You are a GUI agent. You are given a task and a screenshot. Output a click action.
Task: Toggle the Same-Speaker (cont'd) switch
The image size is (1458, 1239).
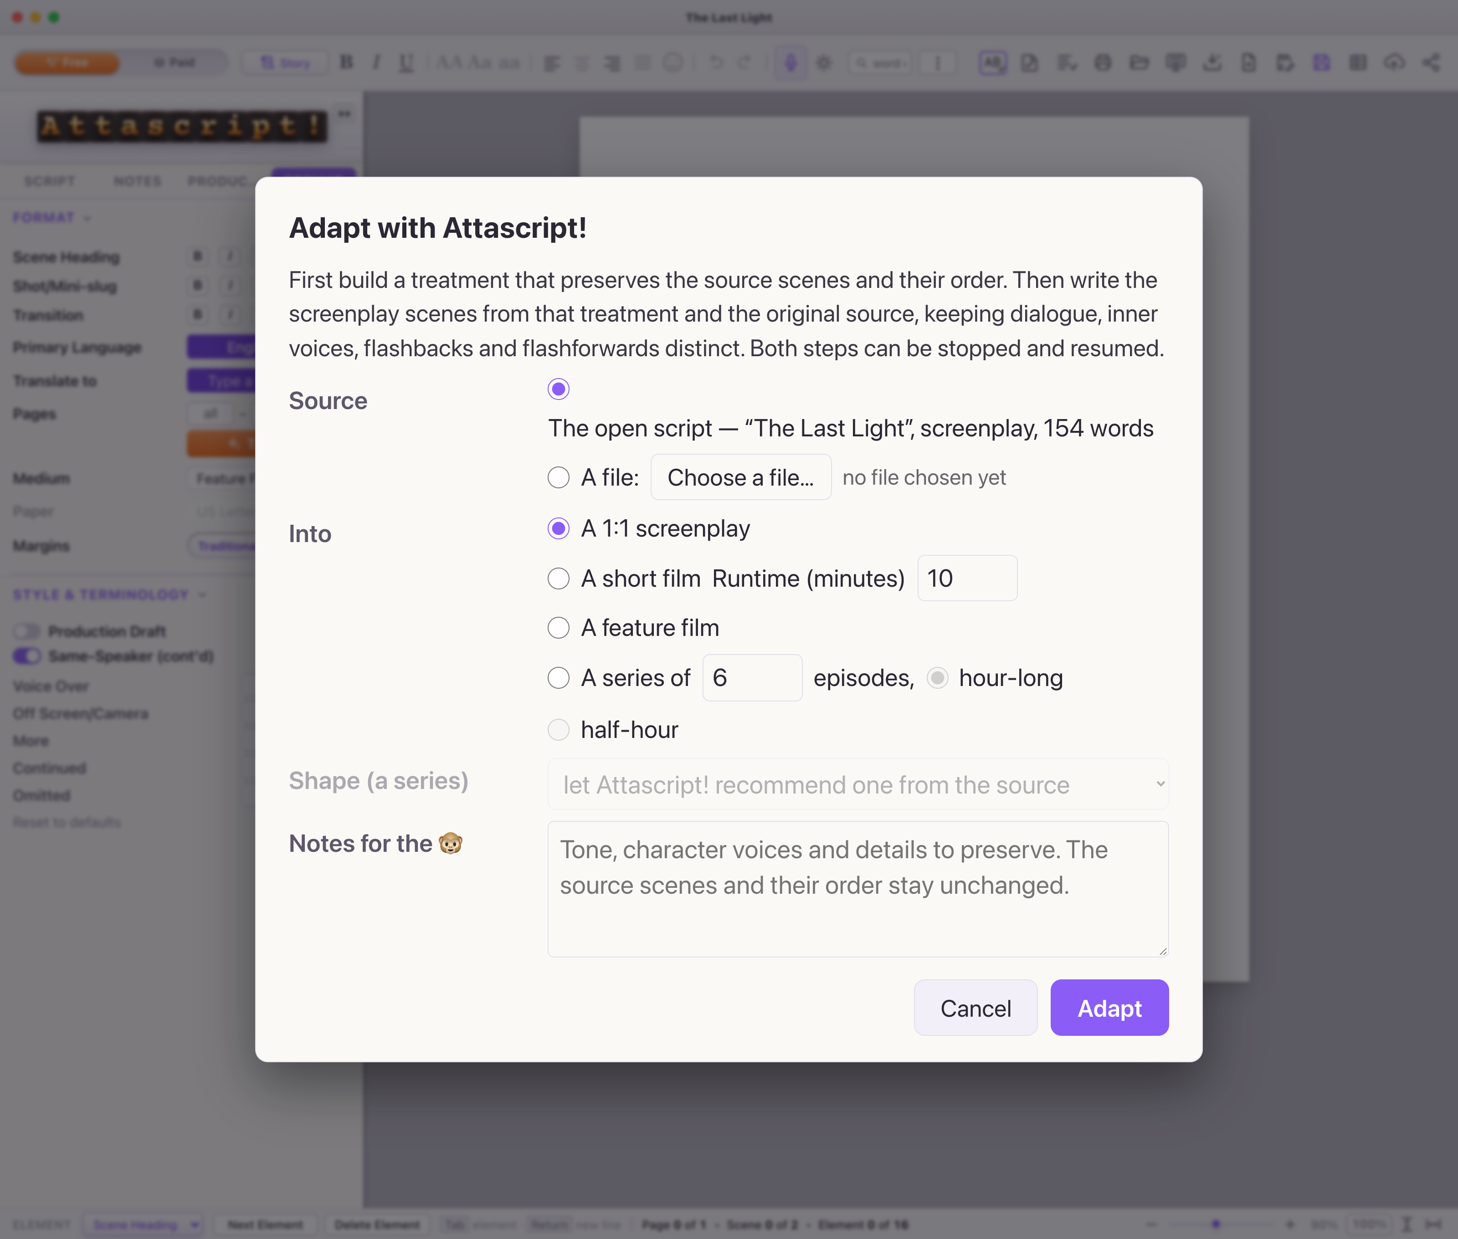(27, 656)
